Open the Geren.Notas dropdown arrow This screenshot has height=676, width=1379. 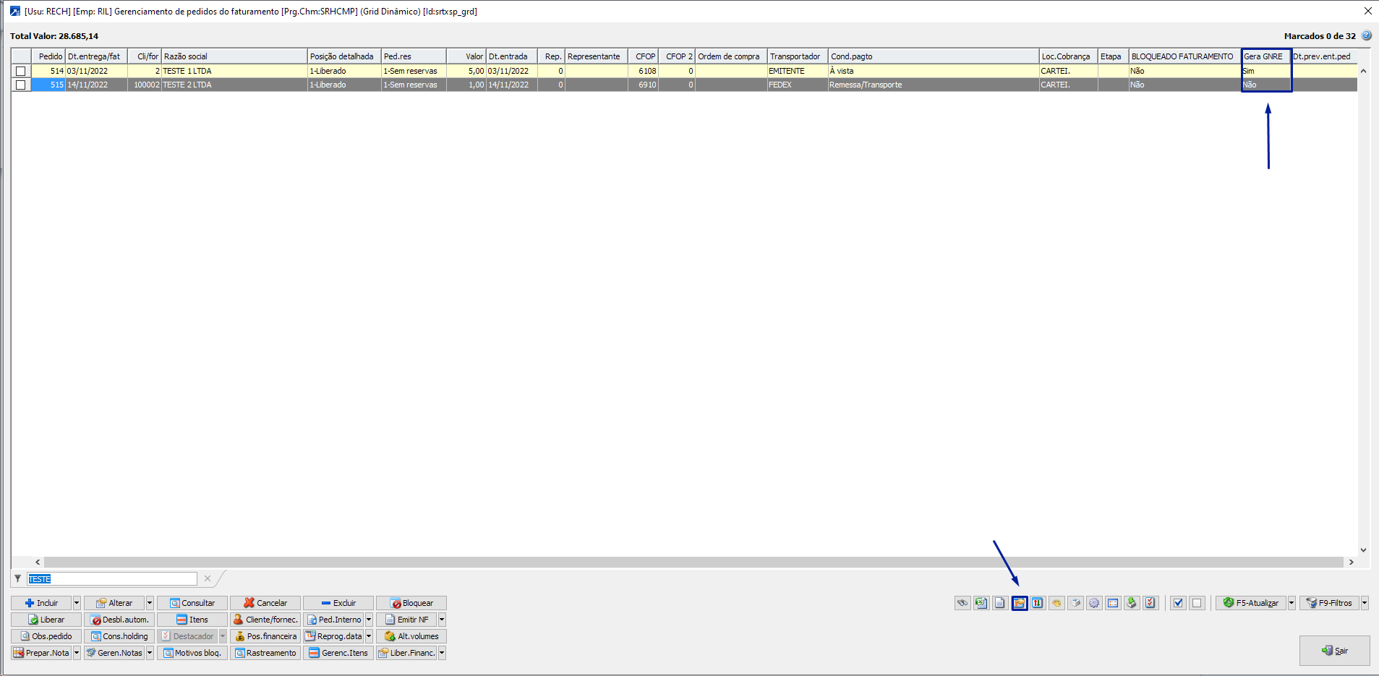pos(150,653)
